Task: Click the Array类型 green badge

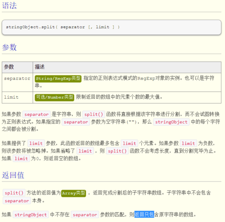Action: (73, 193)
